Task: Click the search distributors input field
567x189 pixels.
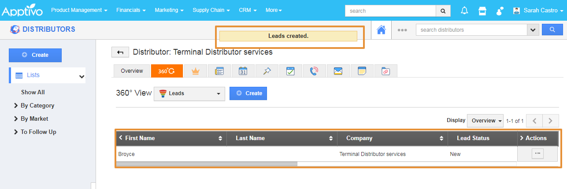Action: pyautogui.click(x=471, y=30)
